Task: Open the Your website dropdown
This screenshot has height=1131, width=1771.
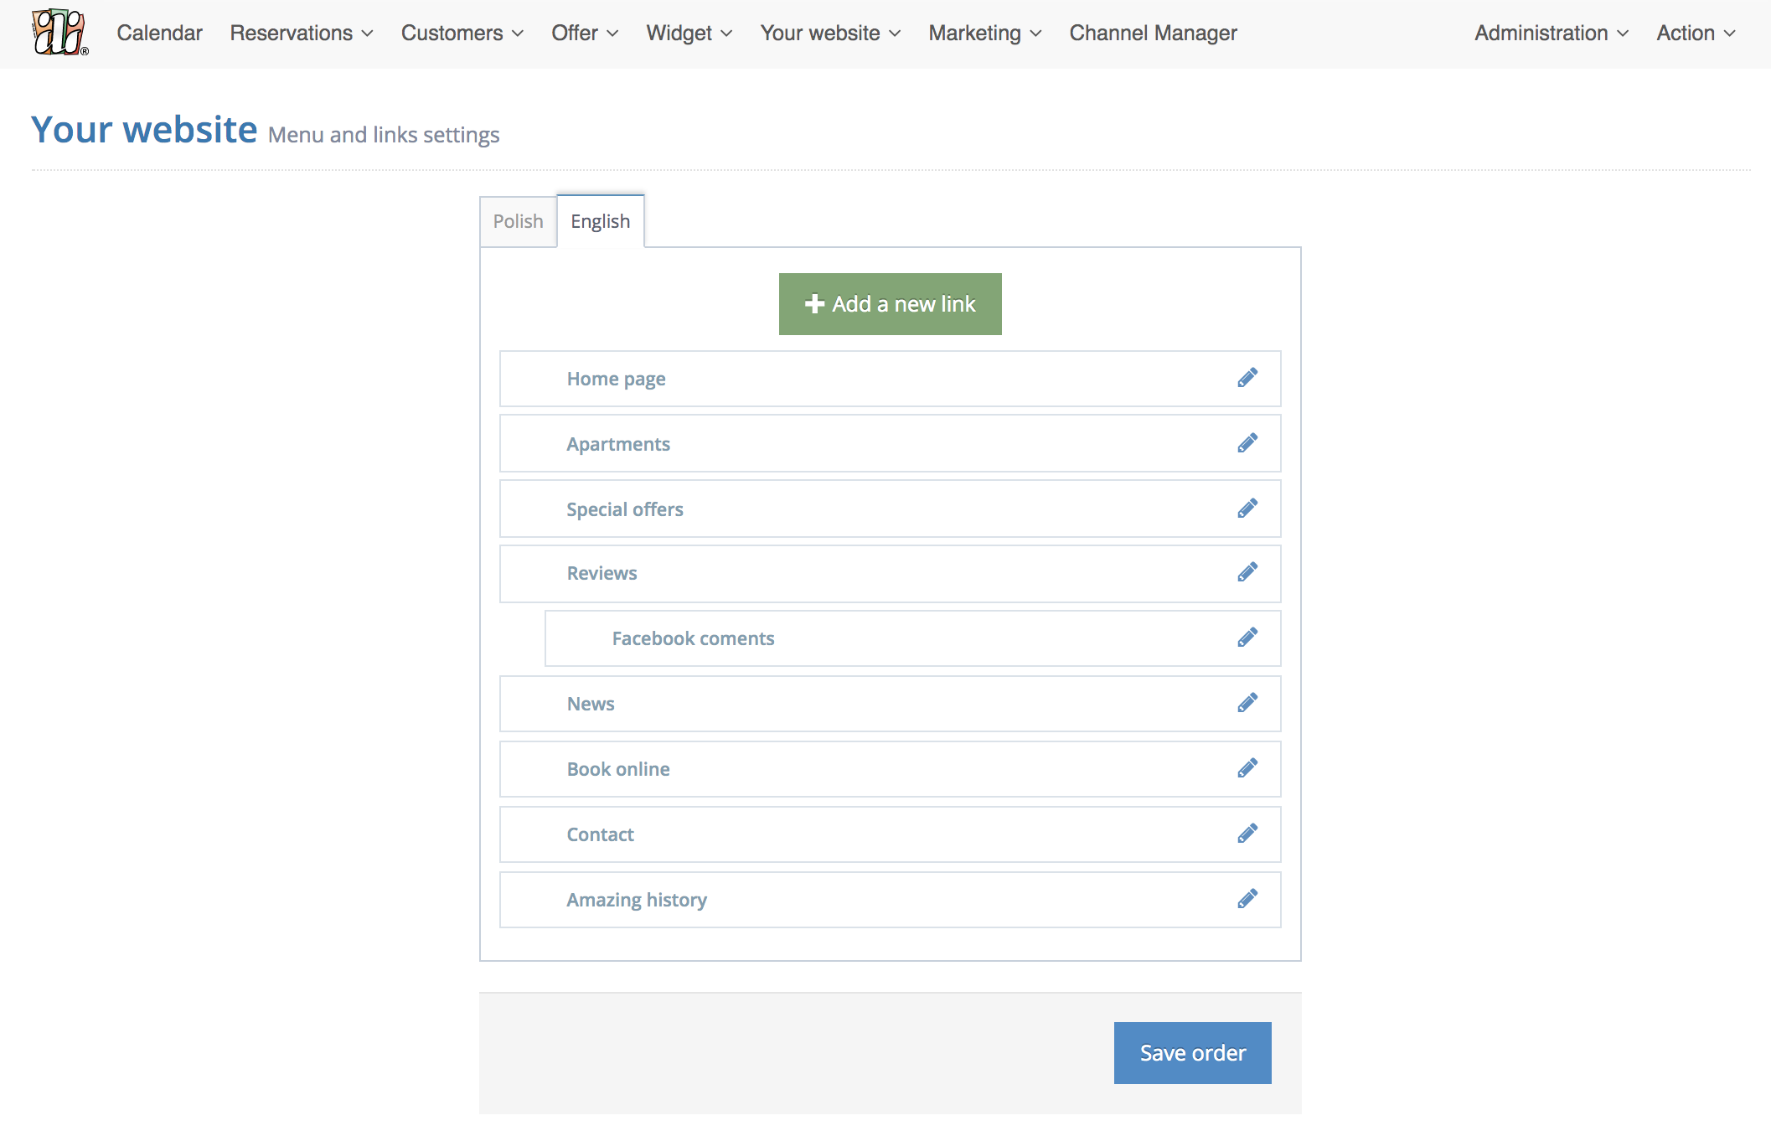Action: pos(829,33)
